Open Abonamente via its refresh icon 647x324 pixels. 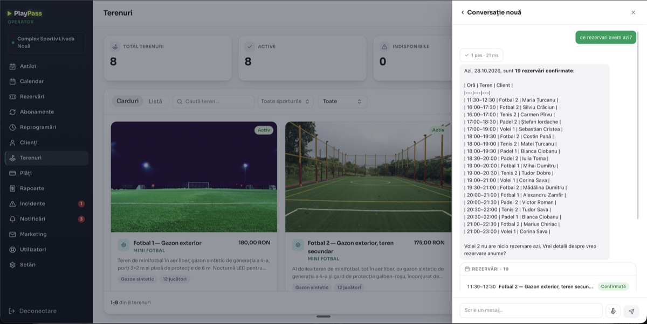click(12, 112)
